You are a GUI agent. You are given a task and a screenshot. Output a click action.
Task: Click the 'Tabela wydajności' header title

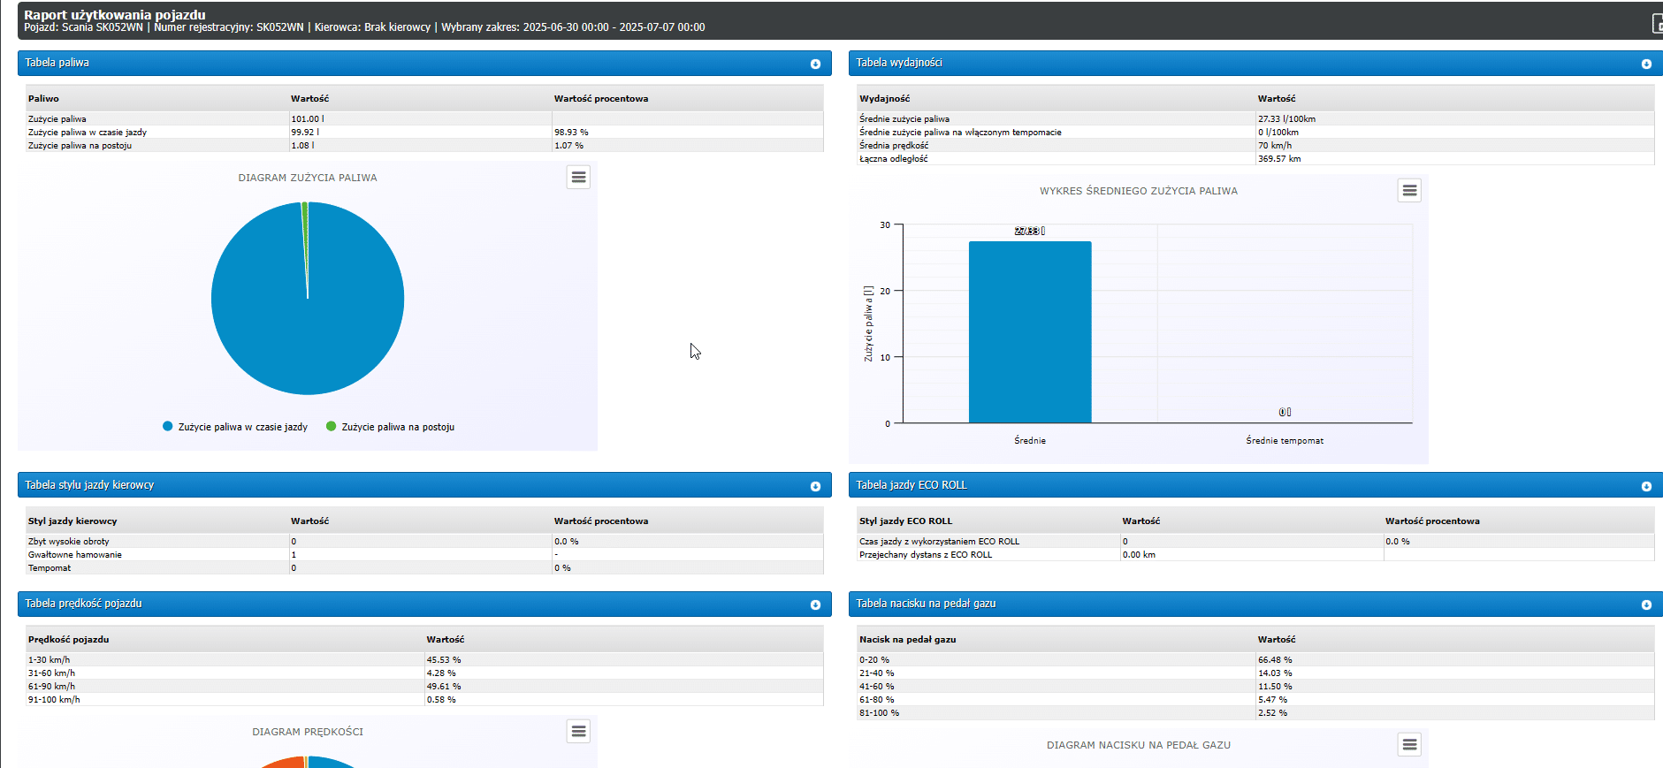tap(899, 63)
